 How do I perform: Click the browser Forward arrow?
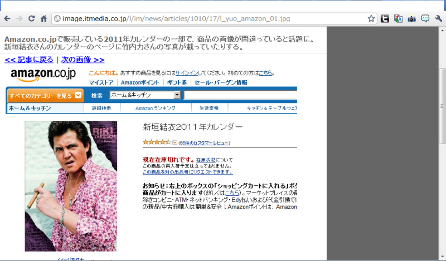(x=20, y=18)
